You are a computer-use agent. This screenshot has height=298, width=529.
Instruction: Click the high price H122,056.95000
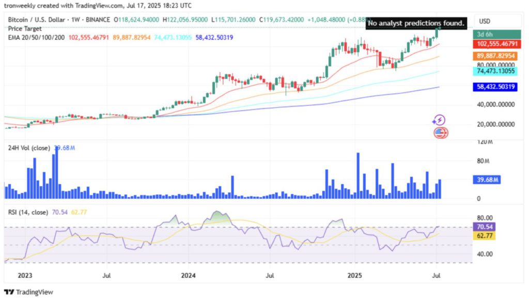click(x=185, y=20)
